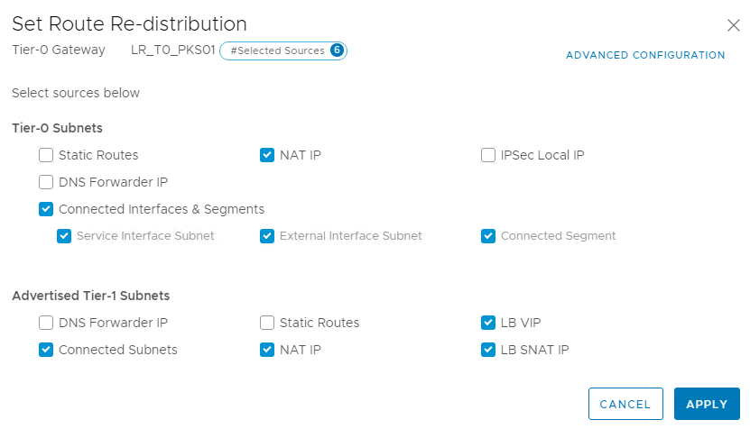Check Tier-1 DNS Forwarder IP
750x429 pixels.
point(46,323)
